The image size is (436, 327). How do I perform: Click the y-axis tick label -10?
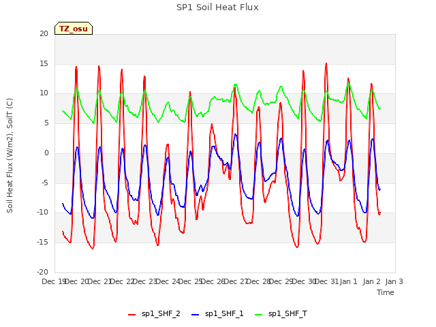[42, 212]
